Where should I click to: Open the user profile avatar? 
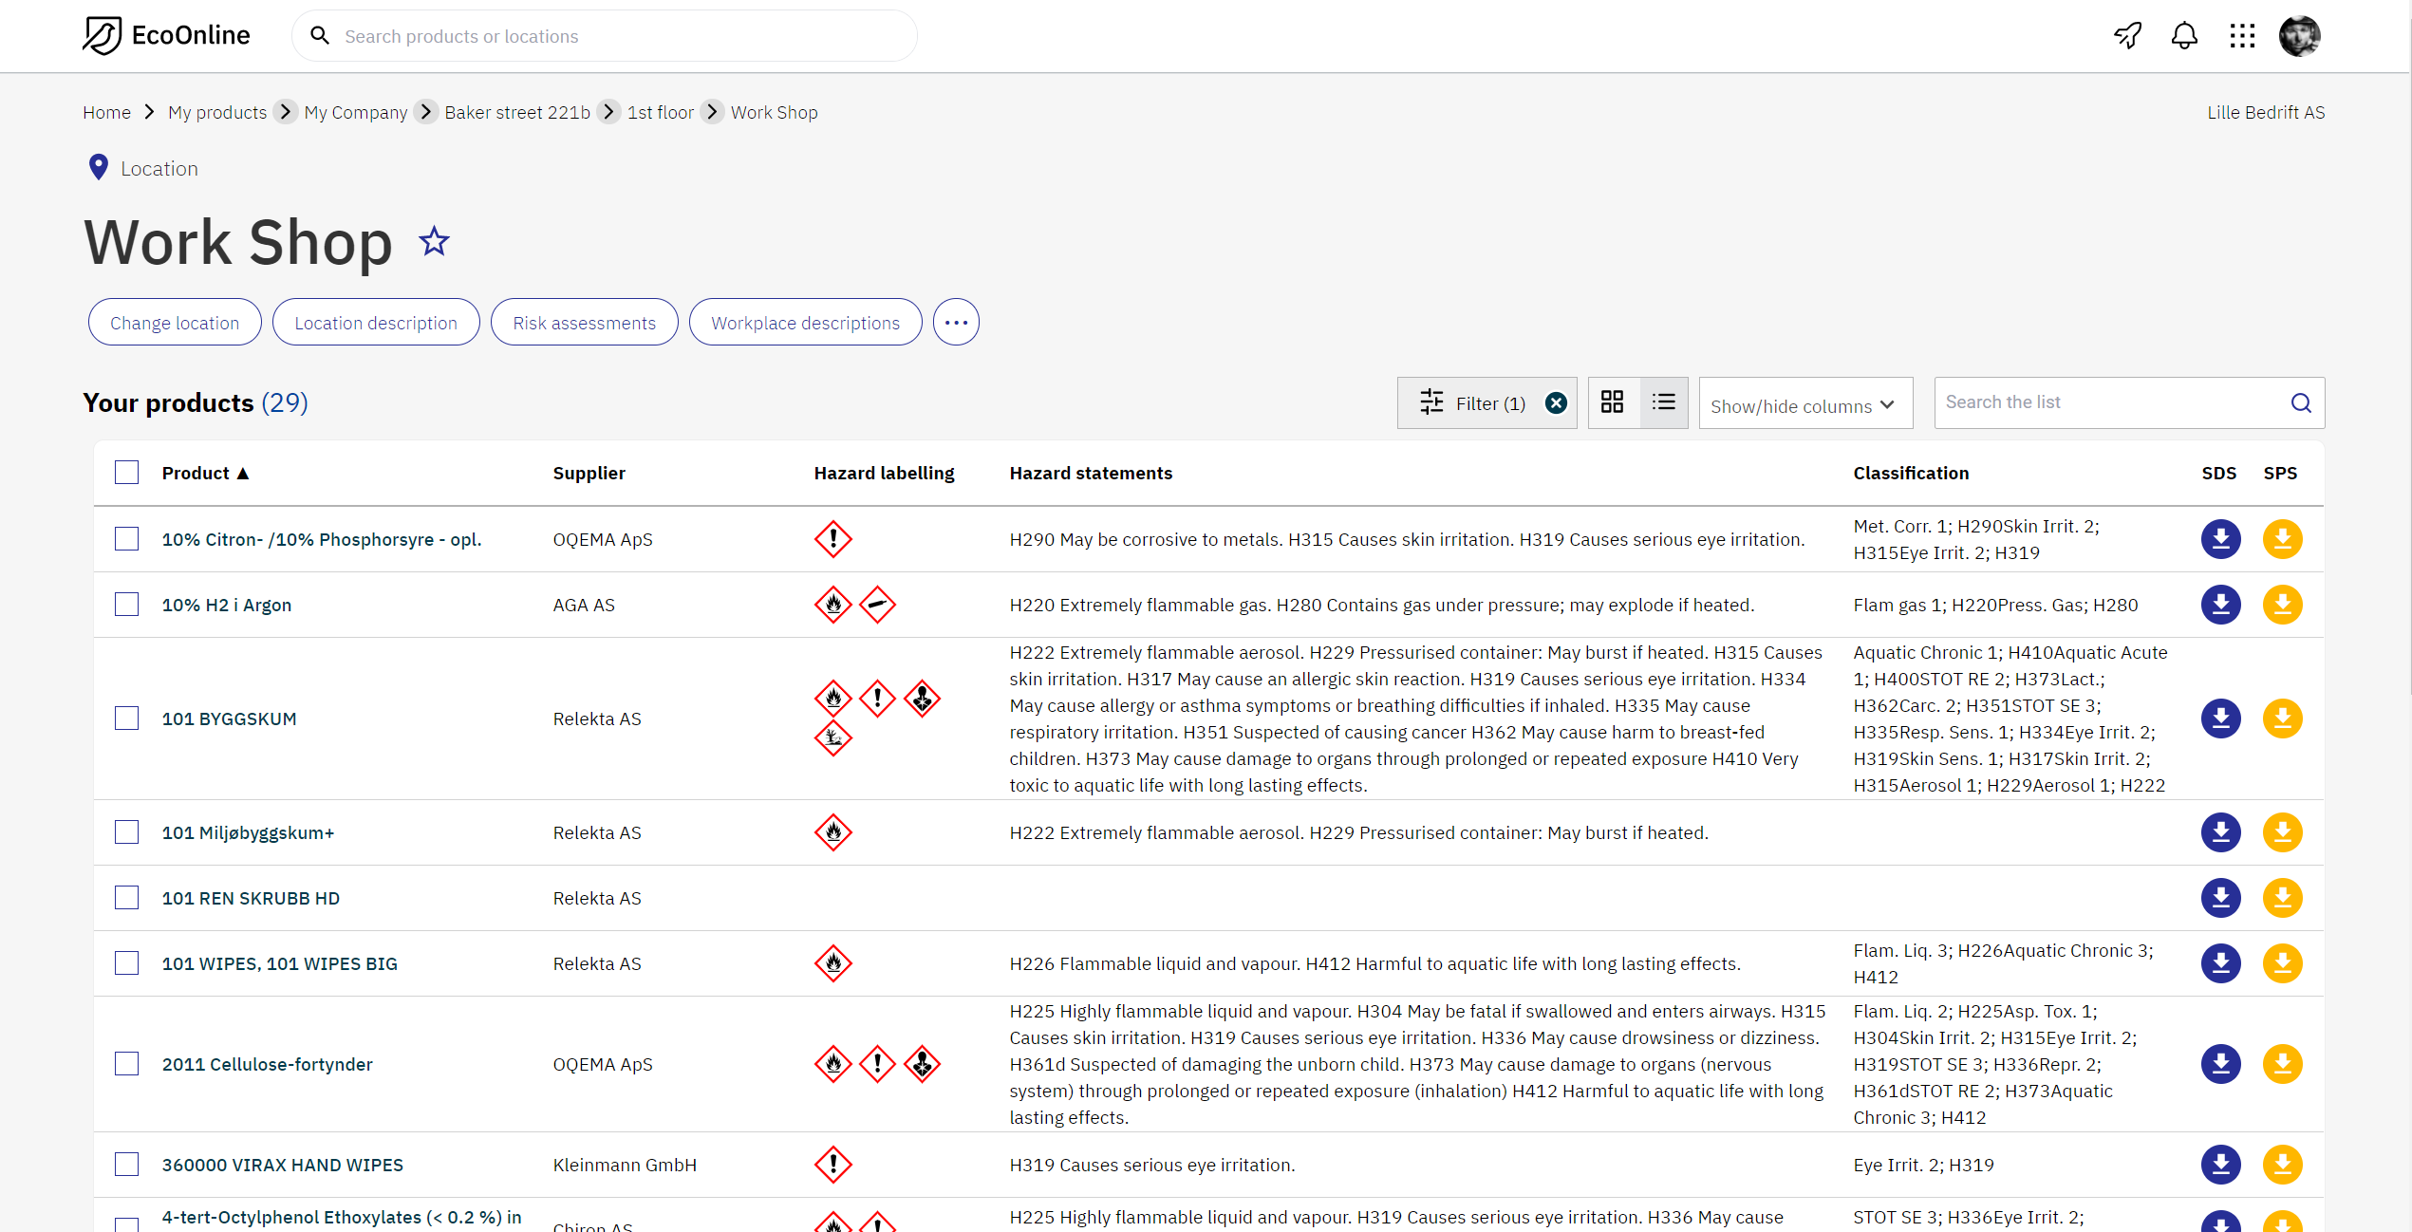(2299, 36)
